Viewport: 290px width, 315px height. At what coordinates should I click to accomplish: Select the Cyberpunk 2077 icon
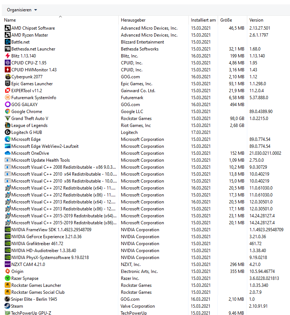pyautogui.click(x=8, y=76)
